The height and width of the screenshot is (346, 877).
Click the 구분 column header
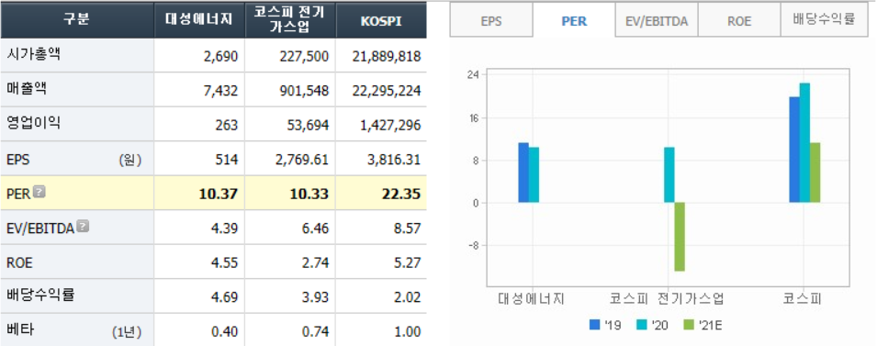pos(77,19)
